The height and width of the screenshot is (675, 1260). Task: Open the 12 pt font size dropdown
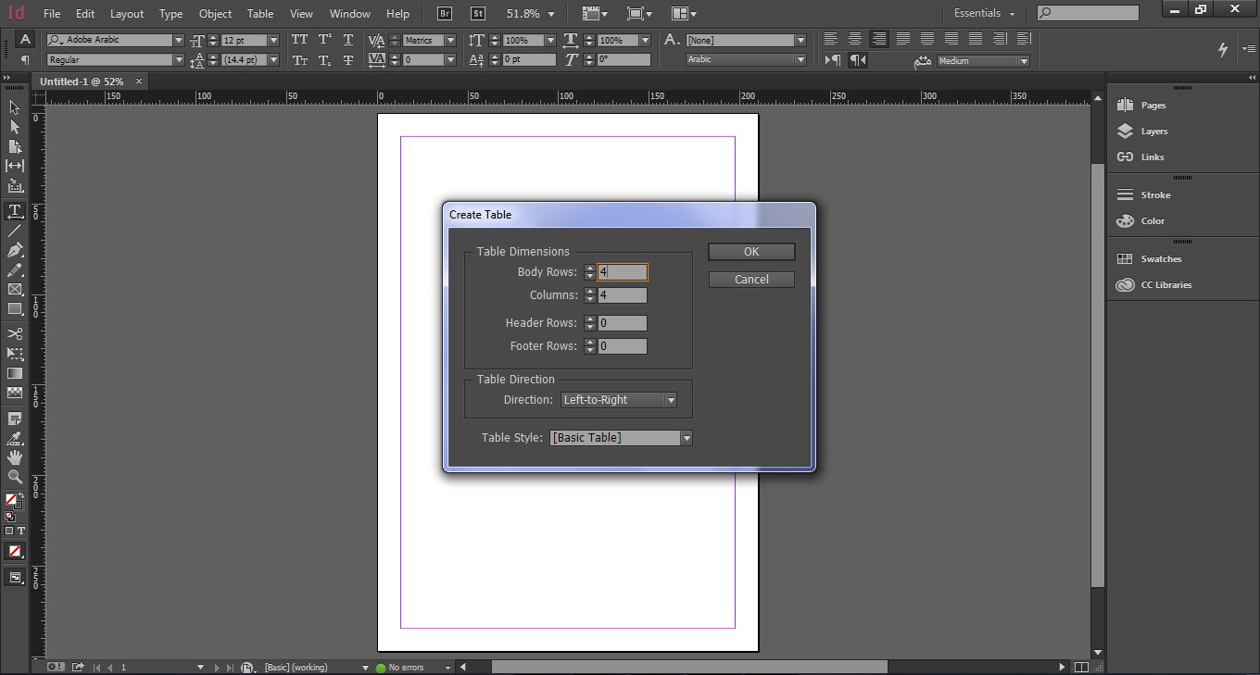(273, 40)
